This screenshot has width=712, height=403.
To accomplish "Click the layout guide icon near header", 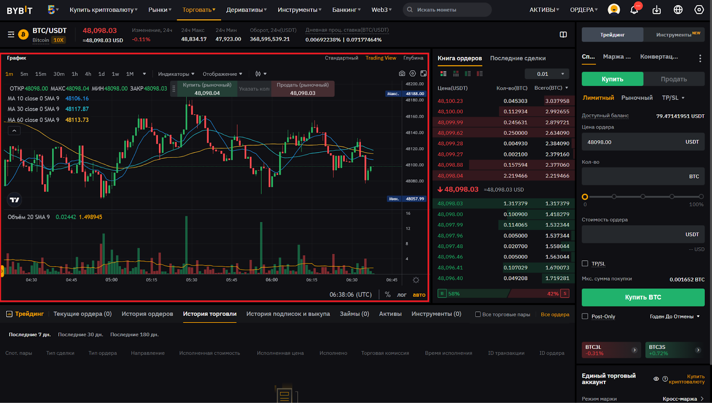I will pyautogui.click(x=563, y=35).
